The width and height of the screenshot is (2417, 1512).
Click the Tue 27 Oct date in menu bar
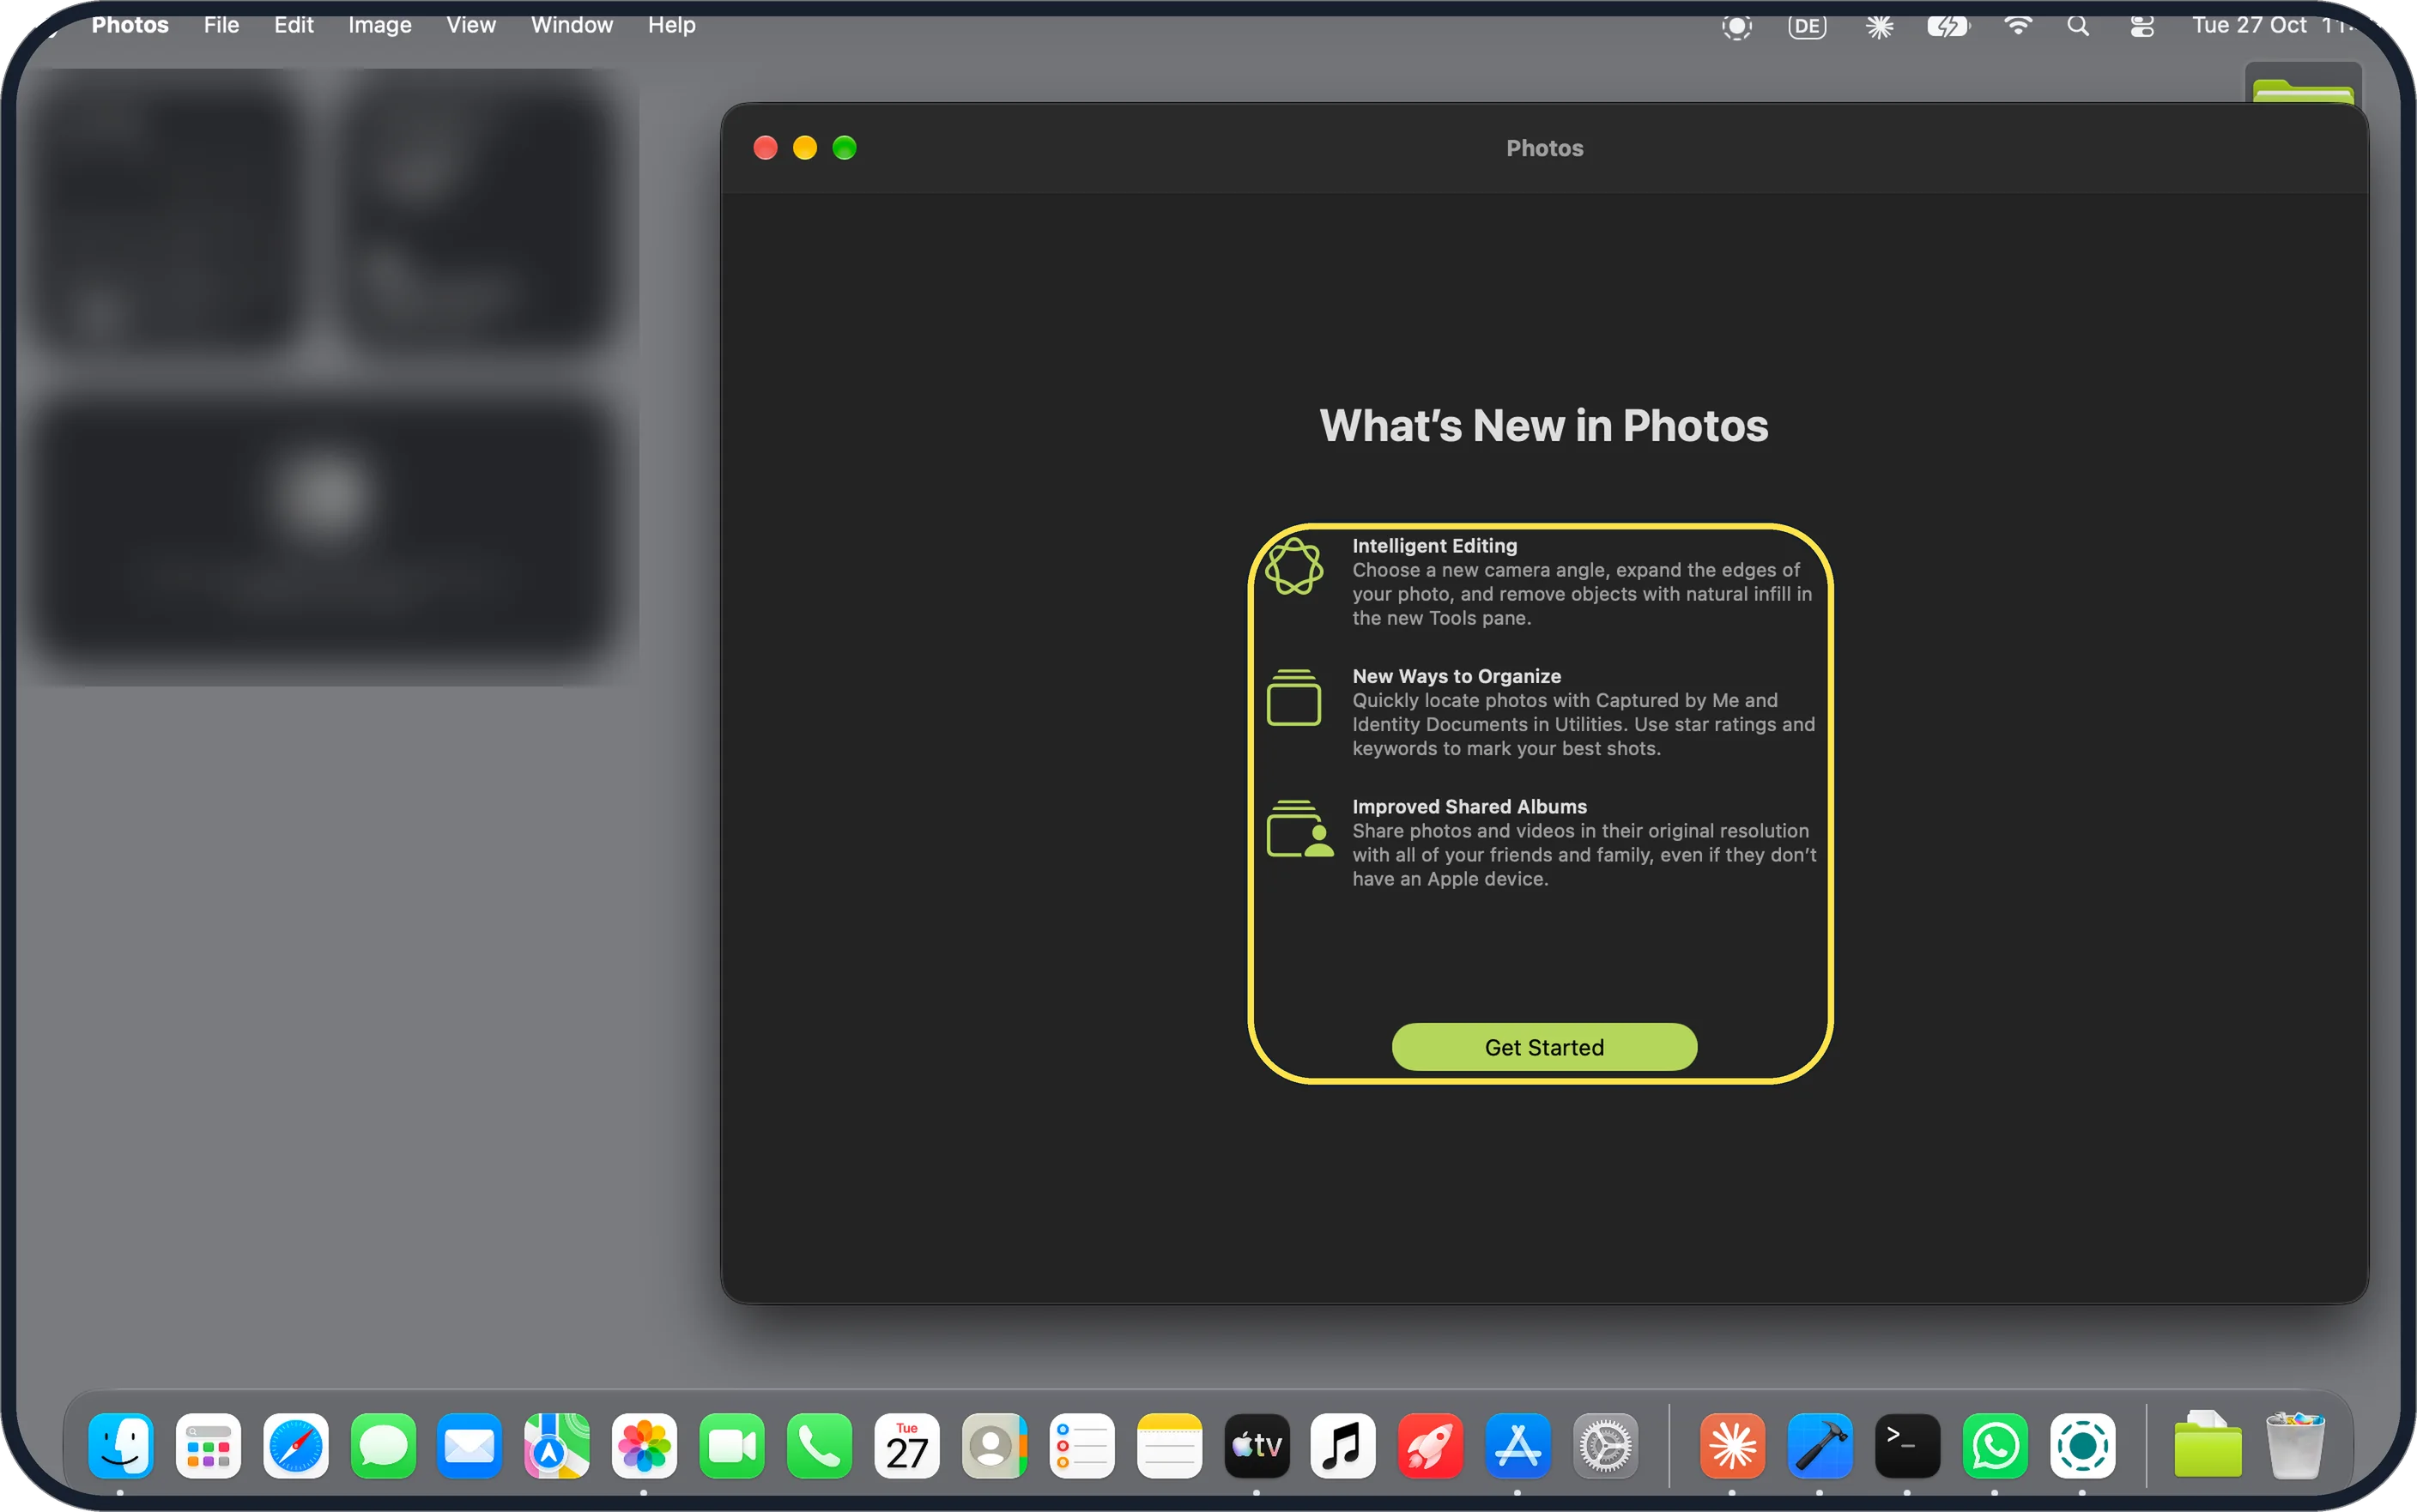[2249, 25]
